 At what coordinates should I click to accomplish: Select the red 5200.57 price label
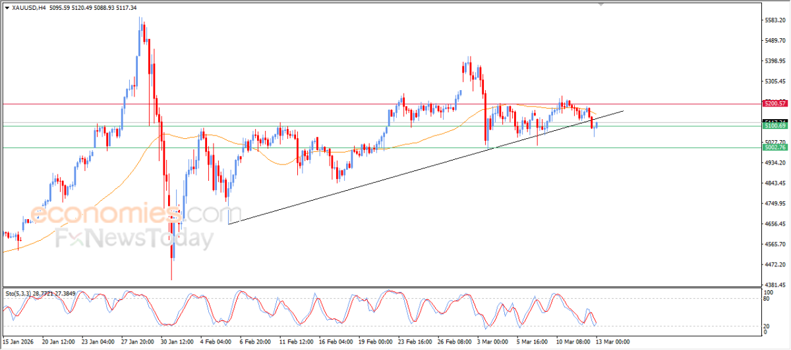(774, 103)
